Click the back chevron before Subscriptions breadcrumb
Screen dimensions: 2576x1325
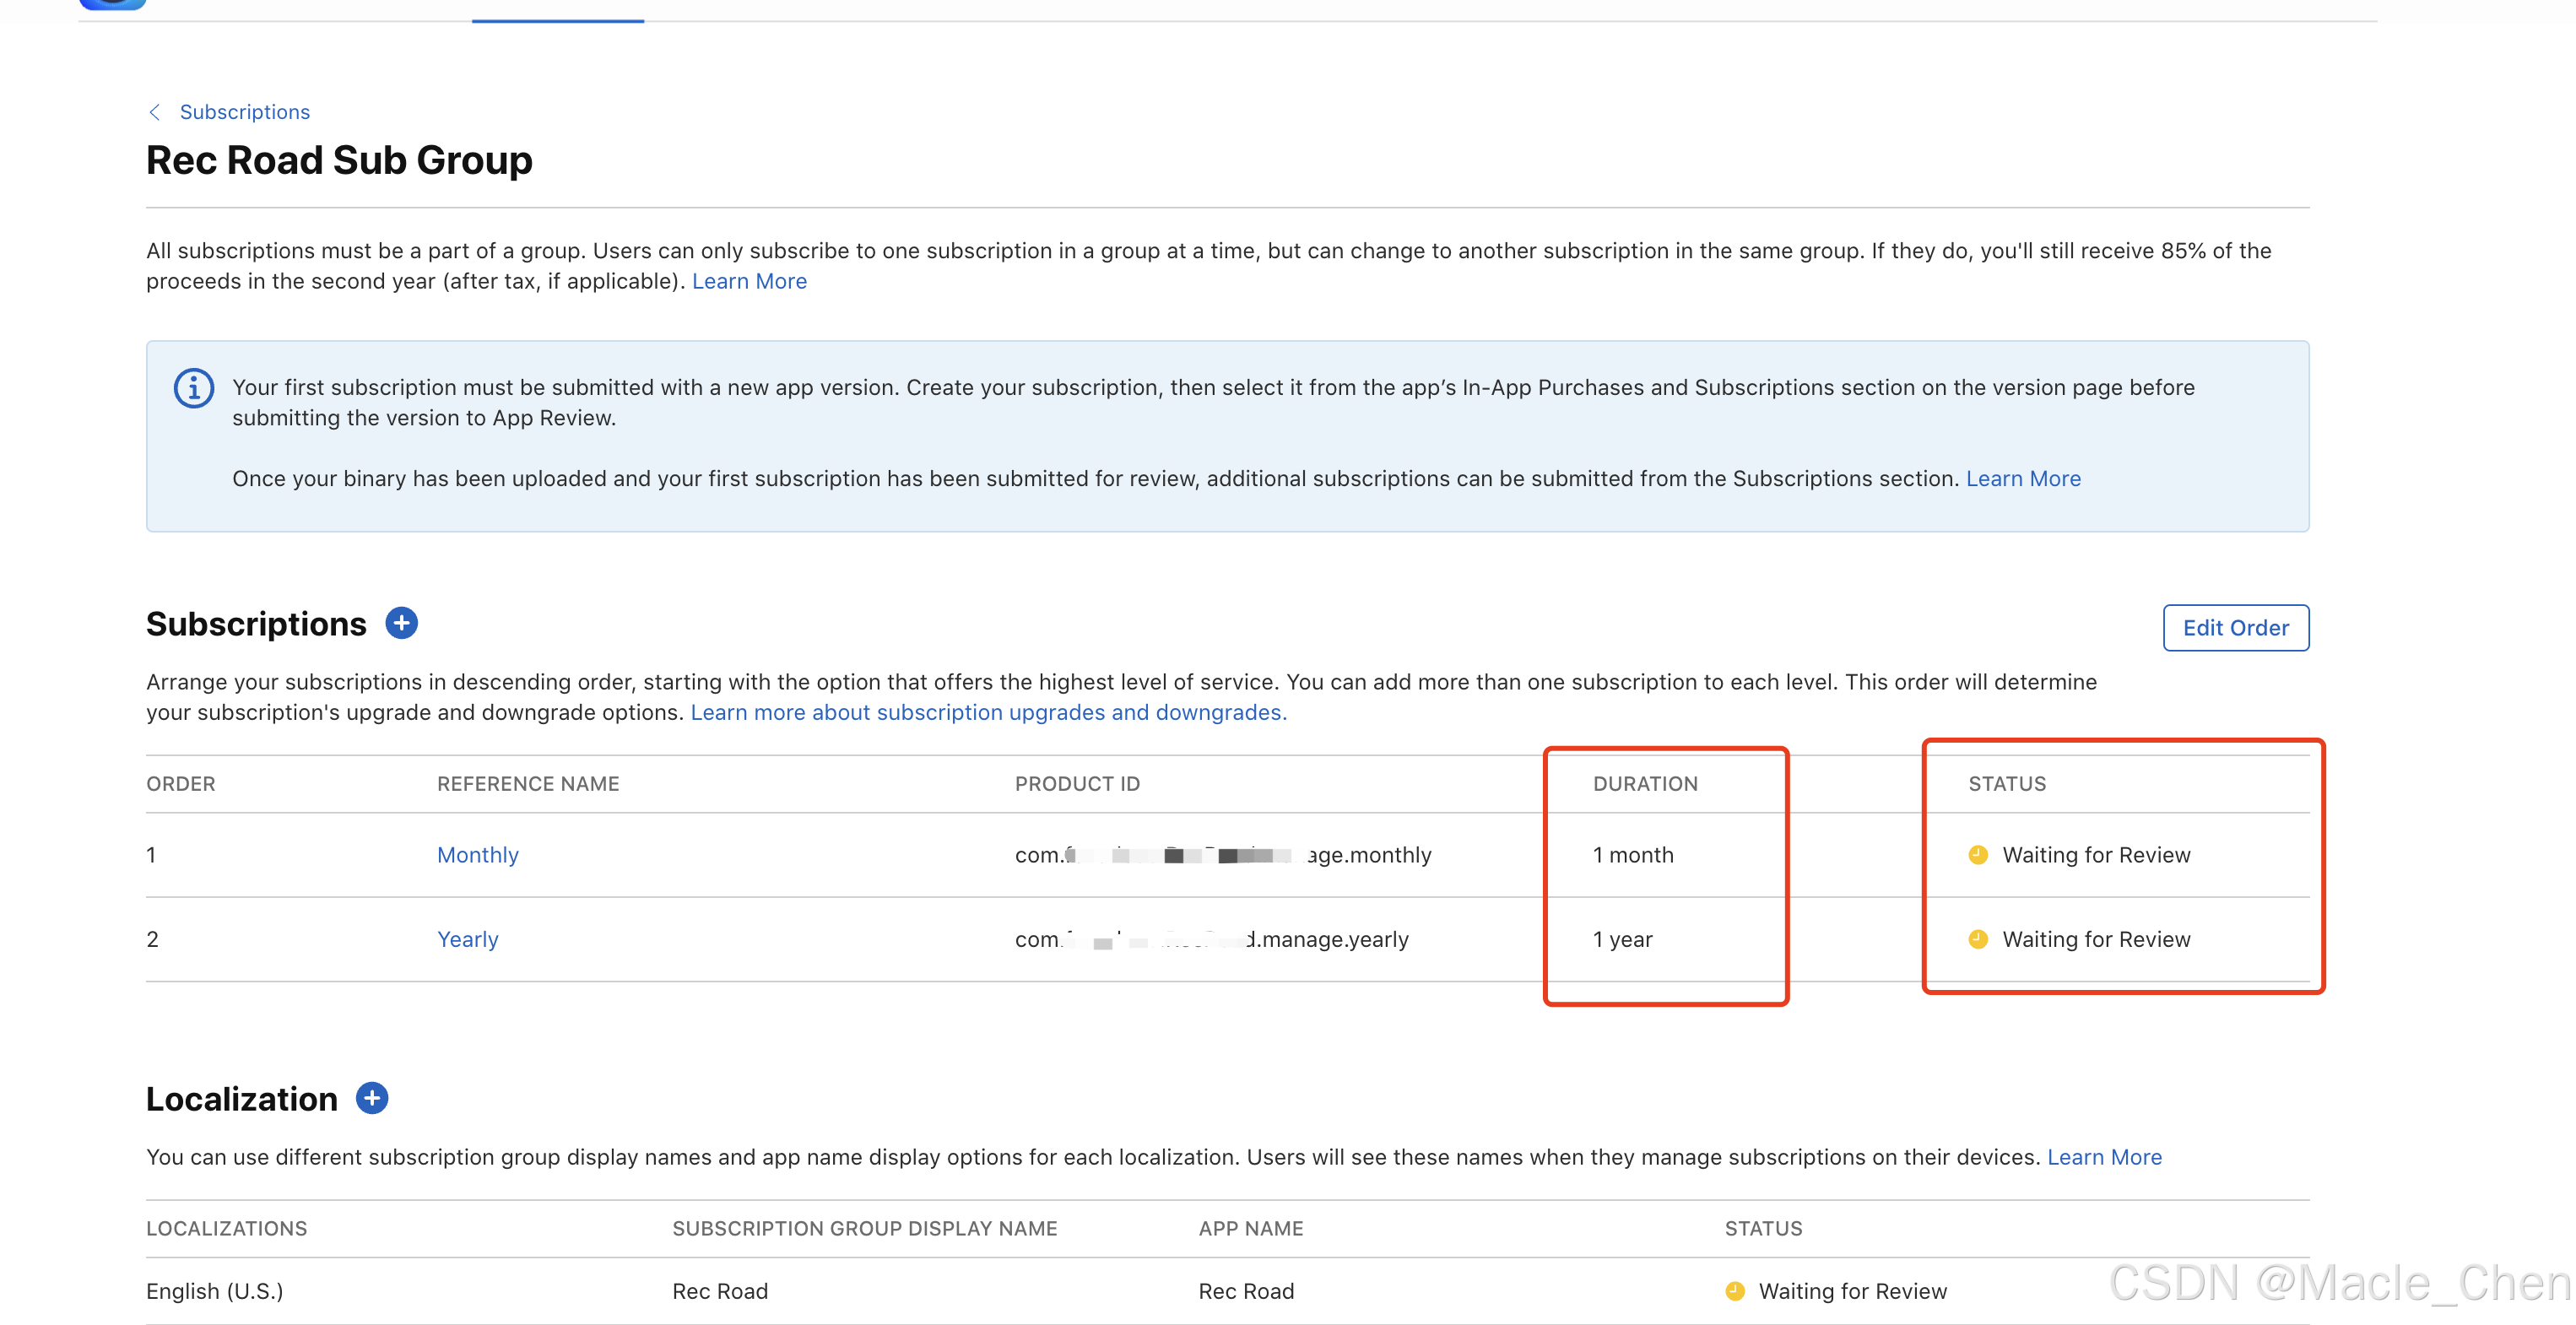pos(155,112)
